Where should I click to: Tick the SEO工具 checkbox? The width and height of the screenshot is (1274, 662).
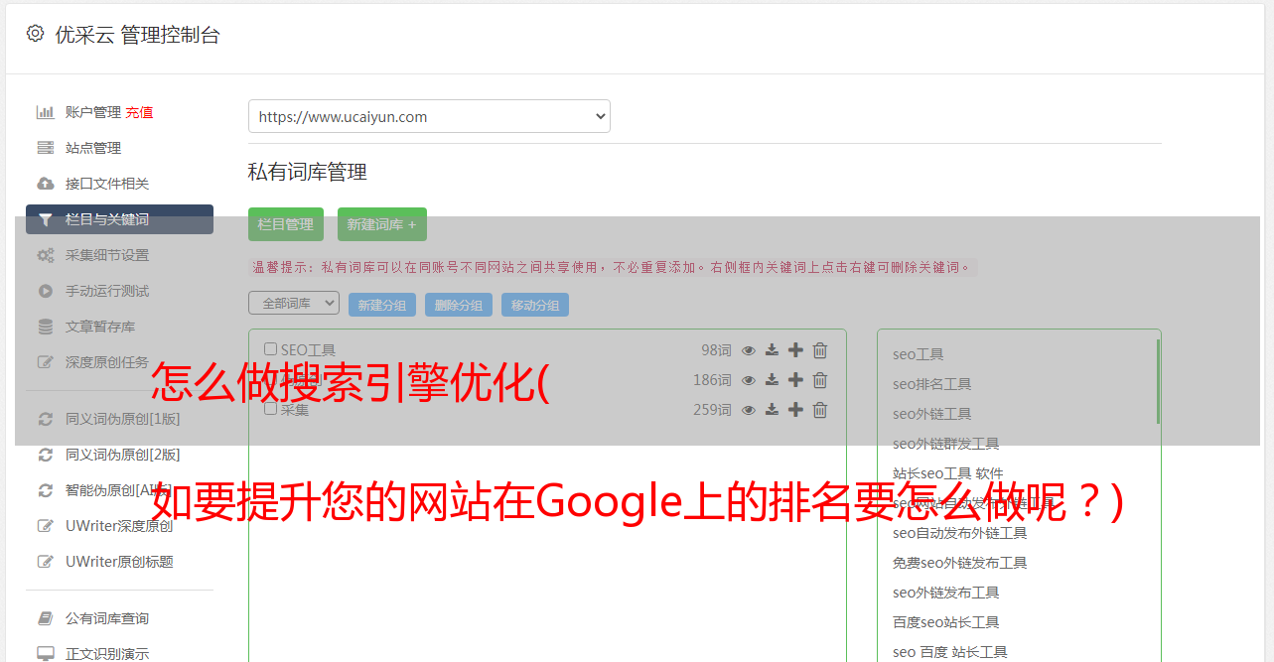pyautogui.click(x=270, y=349)
